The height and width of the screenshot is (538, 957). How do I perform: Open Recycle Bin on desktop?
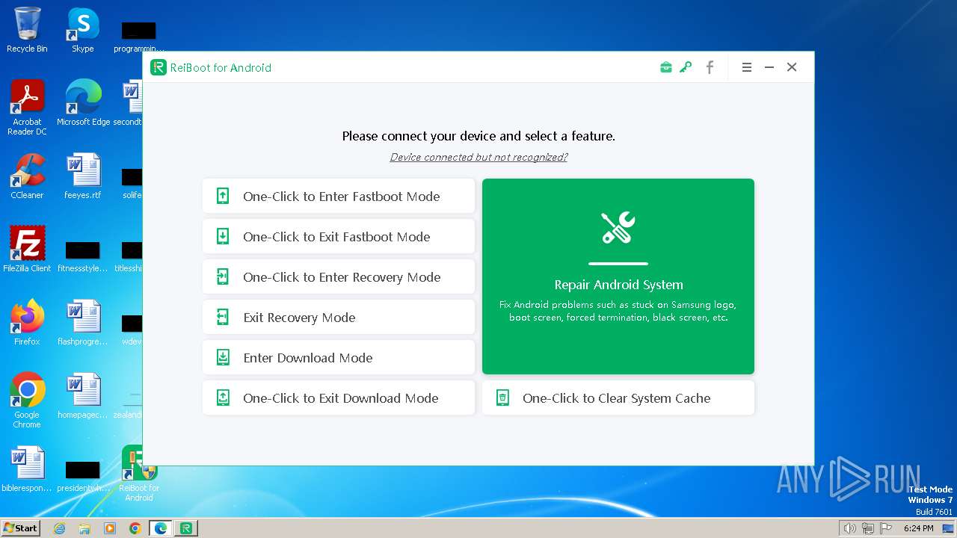tap(27, 30)
